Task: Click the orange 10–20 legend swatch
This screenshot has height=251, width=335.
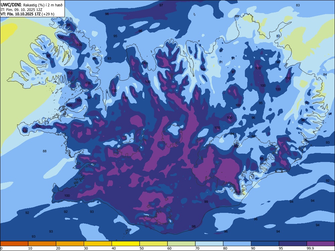Action: (x=42, y=244)
